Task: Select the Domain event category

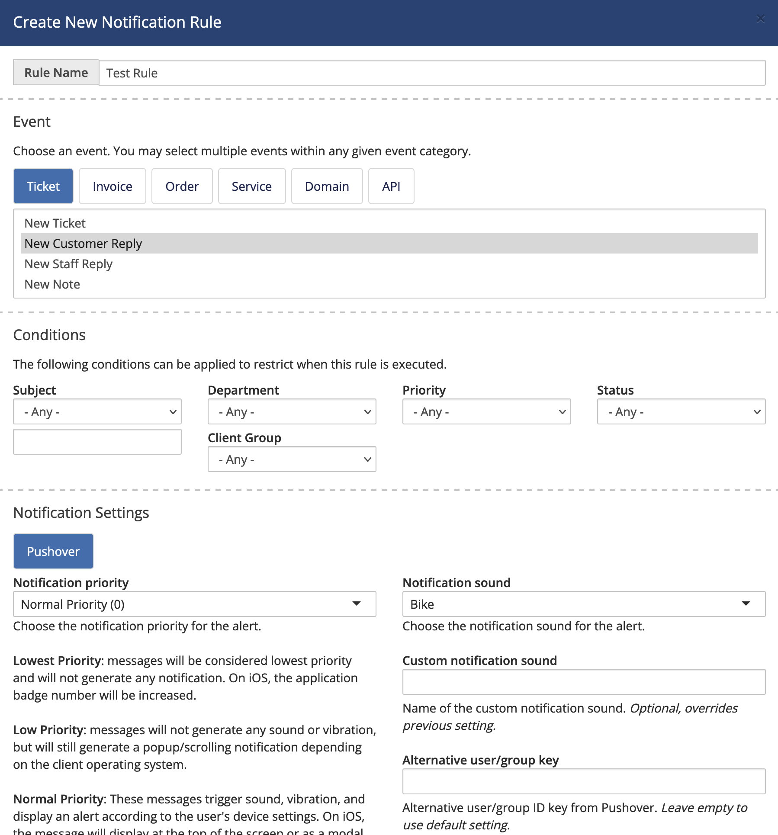Action: coord(327,186)
